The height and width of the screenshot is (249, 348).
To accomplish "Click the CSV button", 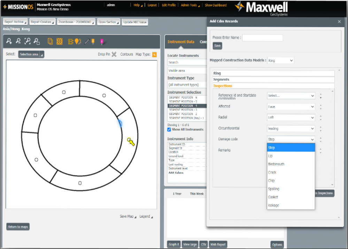I will coord(203,244).
